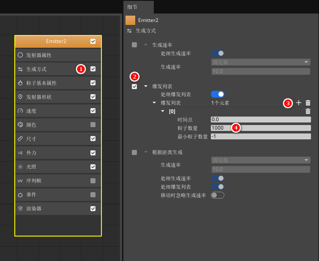
Task: Click the 光照 sun icon
Action: [x=20, y=167]
